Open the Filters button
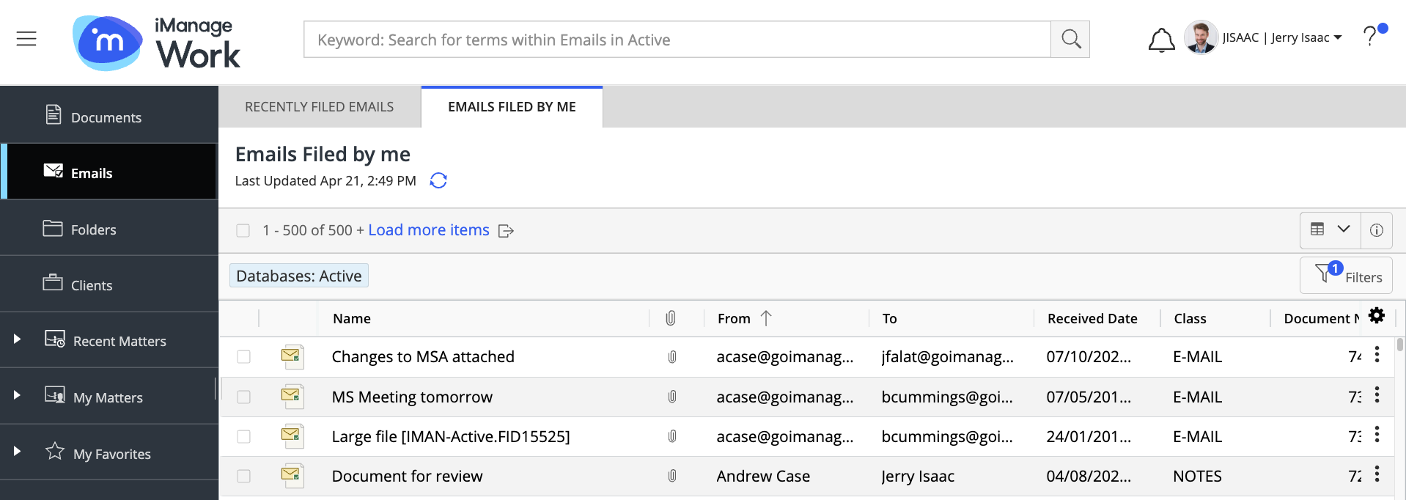This screenshot has width=1406, height=500. (x=1346, y=276)
